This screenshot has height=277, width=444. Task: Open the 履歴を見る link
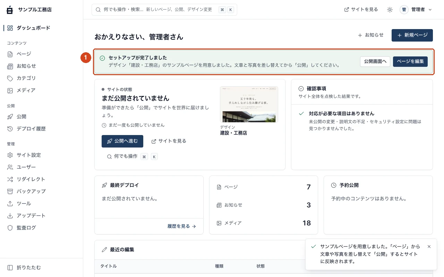click(182, 226)
